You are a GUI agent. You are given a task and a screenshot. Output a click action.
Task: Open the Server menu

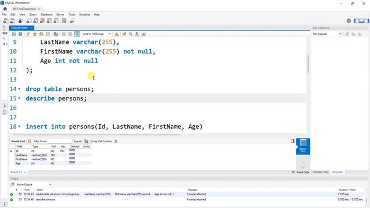(60, 14)
